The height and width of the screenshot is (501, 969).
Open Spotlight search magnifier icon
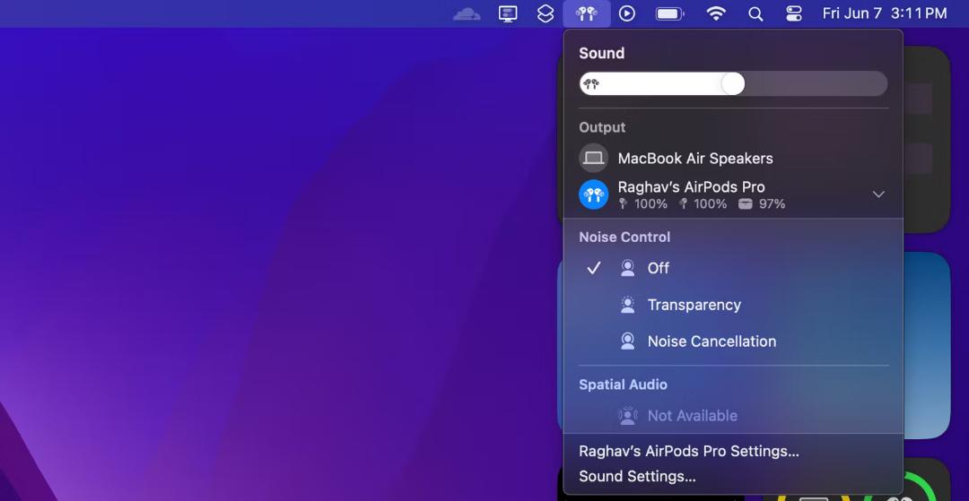point(755,13)
